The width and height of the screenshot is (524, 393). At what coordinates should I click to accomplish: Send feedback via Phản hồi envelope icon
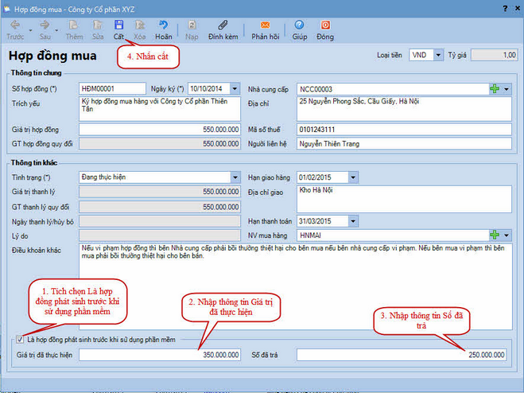pos(266,25)
